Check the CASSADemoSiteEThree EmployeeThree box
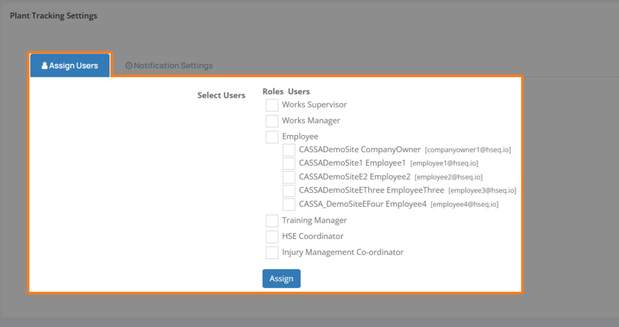This screenshot has width=619, height=327. [289, 191]
